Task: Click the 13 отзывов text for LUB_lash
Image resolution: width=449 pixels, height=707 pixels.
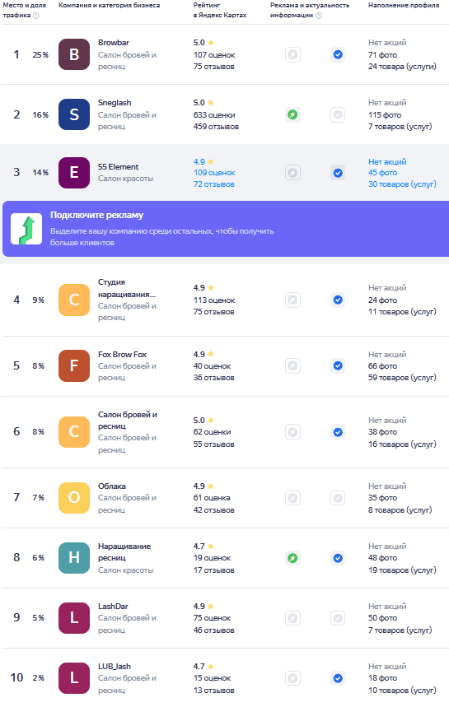Action: 214,691
